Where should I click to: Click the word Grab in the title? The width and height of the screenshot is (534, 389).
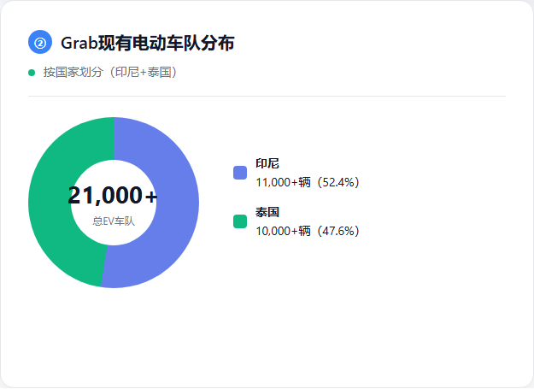pyautogui.click(x=79, y=43)
